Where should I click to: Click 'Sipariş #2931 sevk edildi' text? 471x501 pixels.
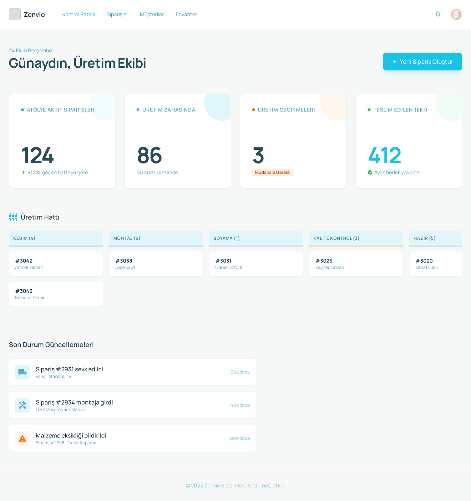click(69, 369)
